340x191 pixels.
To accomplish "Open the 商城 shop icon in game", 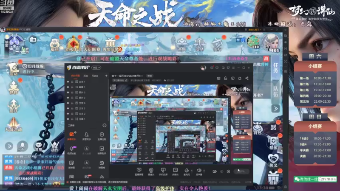I will coord(182,45).
